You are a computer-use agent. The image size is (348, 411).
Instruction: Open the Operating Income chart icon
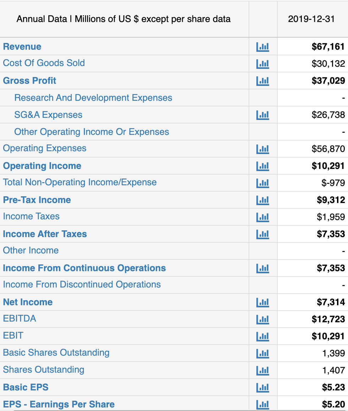(x=262, y=166)
